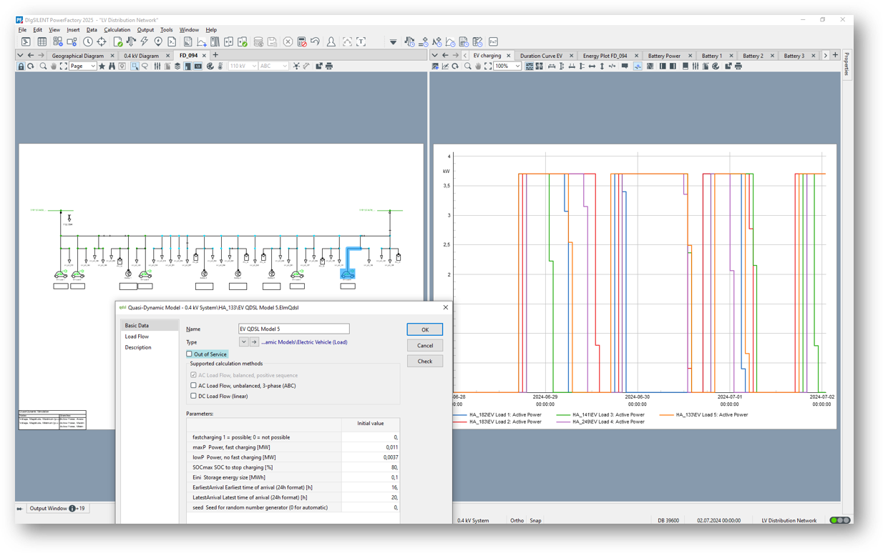Screen dimensions: 883x553
Task: Open the Calculation menu
Action: [x=117, y=30]
